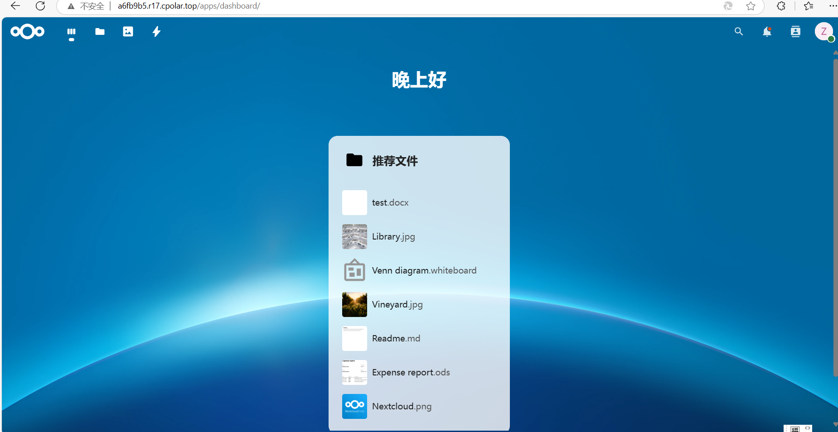Click the scrollbar down arrow

tap(835, 425)
